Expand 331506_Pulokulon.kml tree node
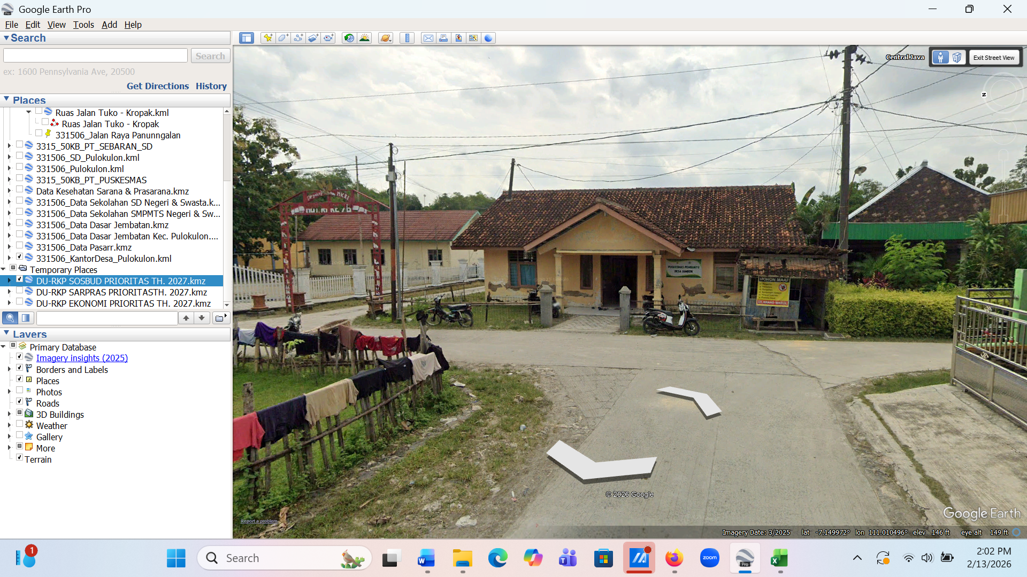The image size is (1027, 577). coord(9,169)
